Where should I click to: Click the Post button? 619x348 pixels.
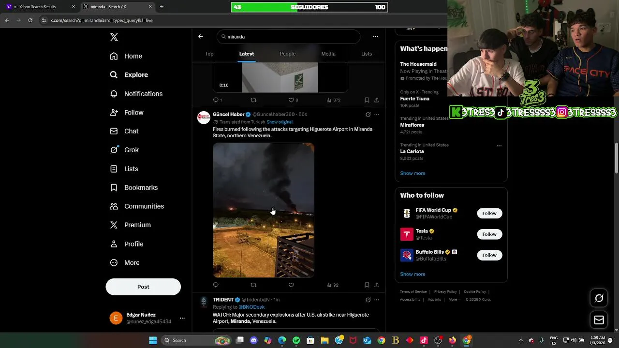click(143, 287)
